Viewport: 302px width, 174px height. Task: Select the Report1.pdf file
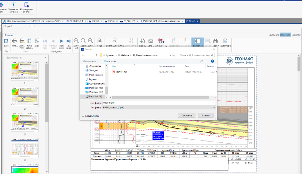click(x=121, y=71)
